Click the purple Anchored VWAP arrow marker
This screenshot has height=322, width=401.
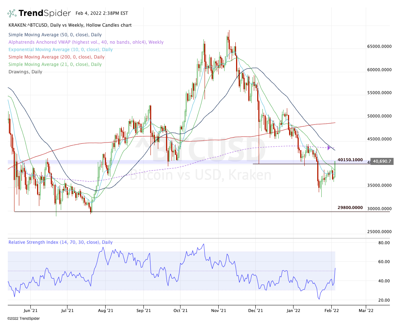[329, 148]
